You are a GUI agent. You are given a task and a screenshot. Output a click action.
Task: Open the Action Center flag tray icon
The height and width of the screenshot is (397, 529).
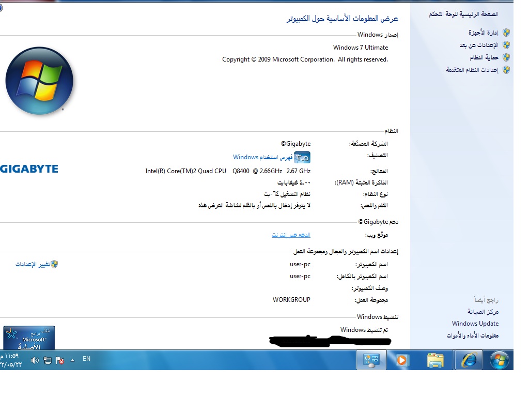(60, 360)
